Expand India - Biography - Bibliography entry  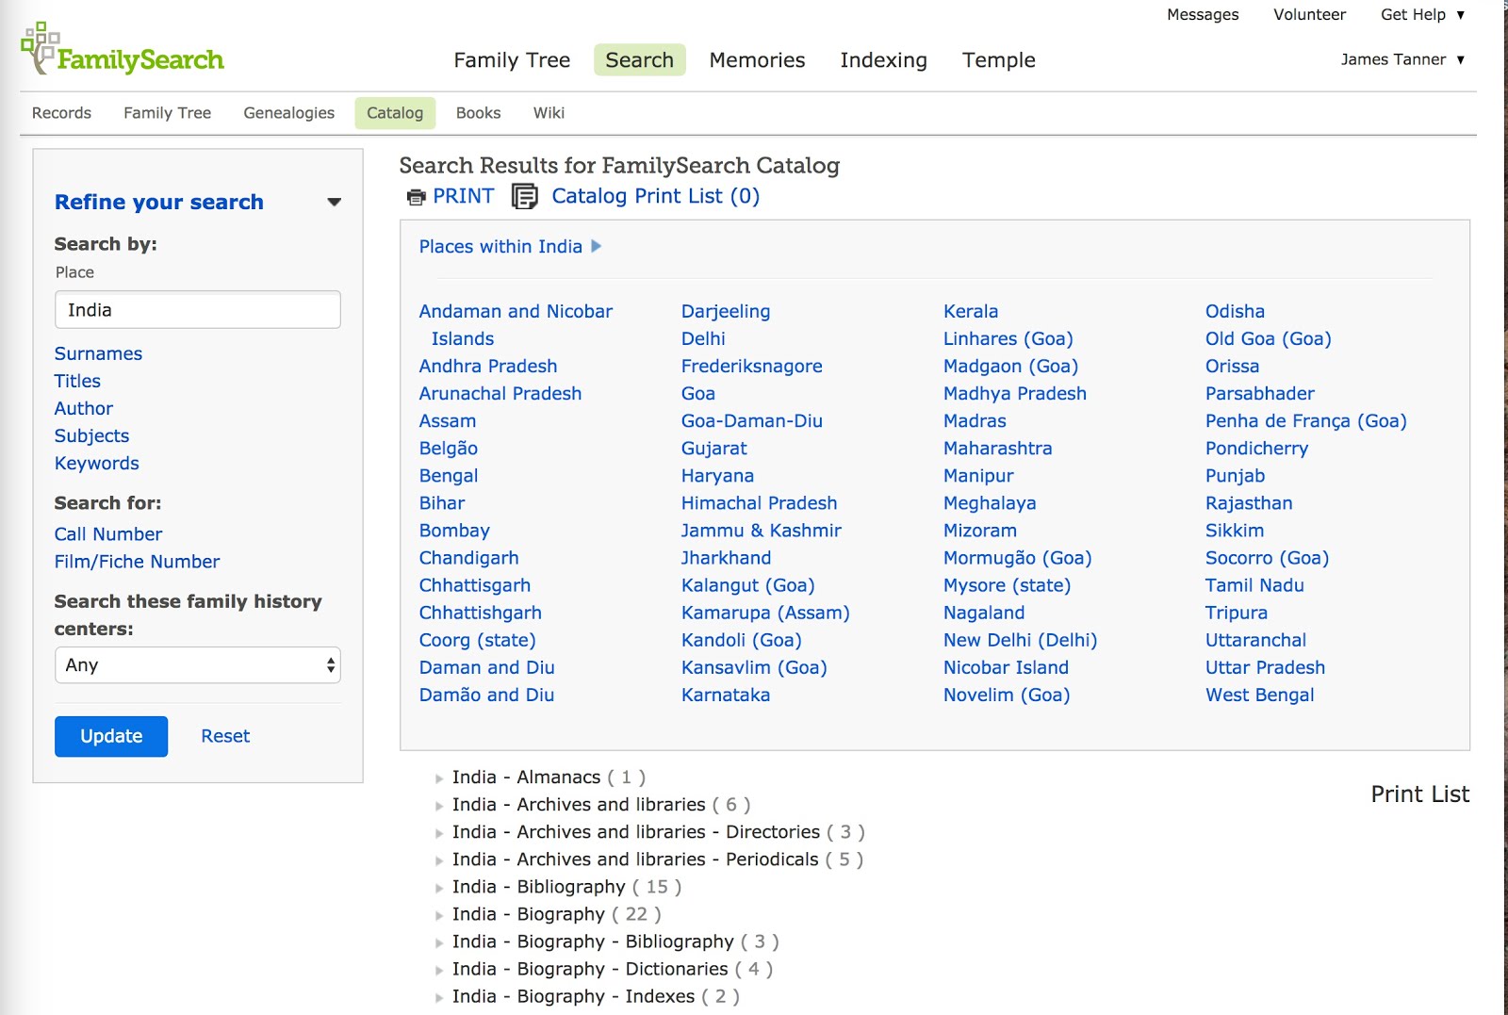pos(439,942)
